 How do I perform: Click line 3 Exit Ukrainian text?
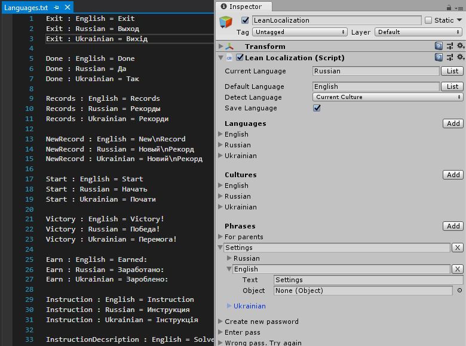[x=97, y=39]
